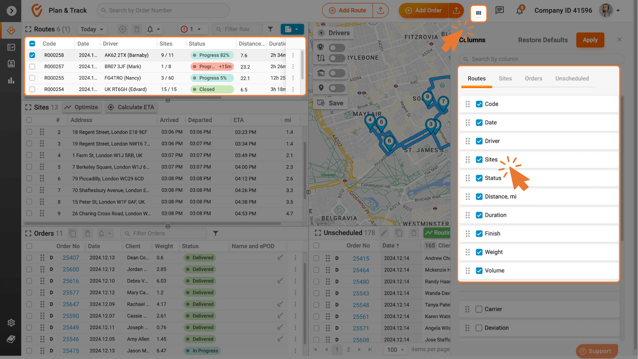Search by Order Number in search field
Screen dimensions: 638x359
(163, 10)
